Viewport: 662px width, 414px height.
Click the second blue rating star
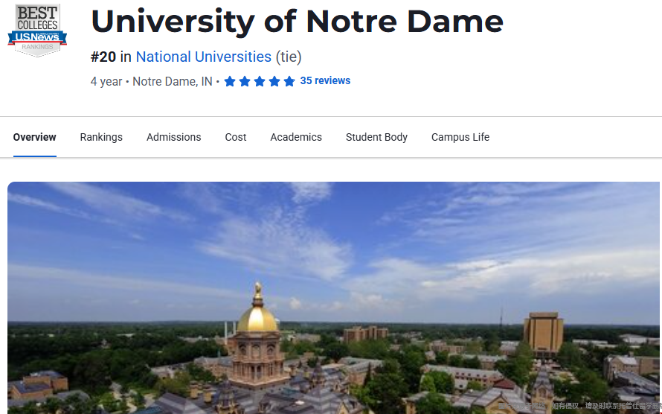coord(245,81)
